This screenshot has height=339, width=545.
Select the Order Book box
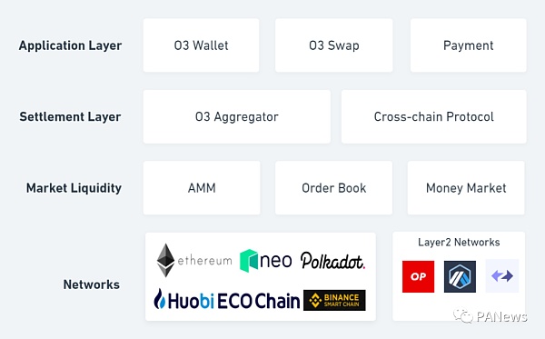coord(333,188)
